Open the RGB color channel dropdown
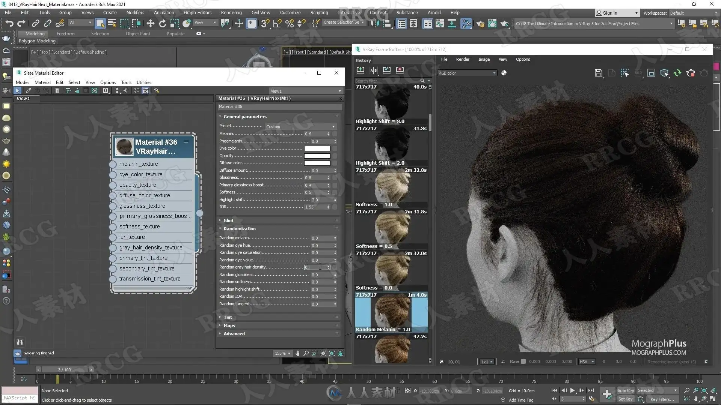This screenshot has width=721, height=405. pyautogui.click(x=467, y=73)
